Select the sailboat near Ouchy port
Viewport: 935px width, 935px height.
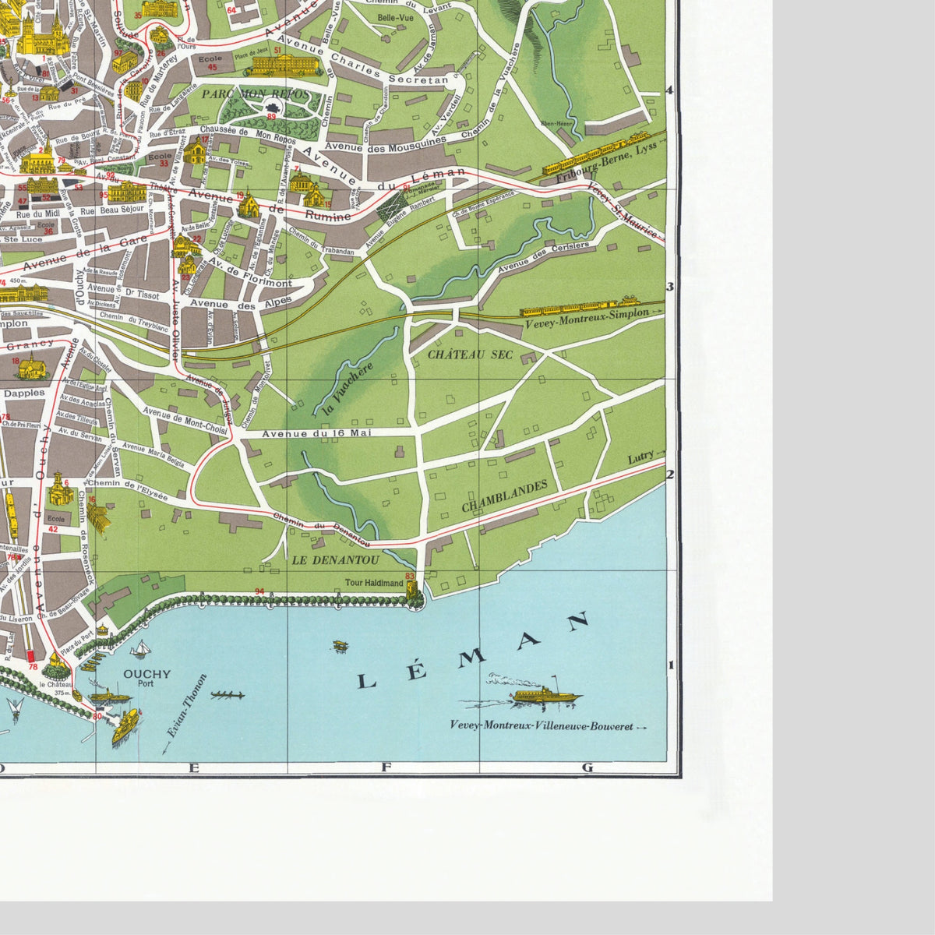point(140,650)
